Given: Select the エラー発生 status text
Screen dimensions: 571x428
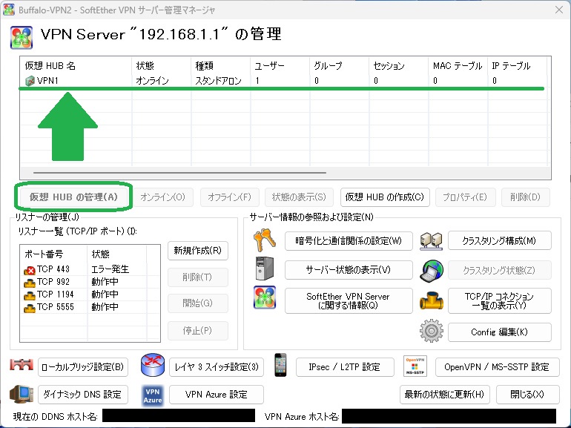Looking at the screenshot, I should (110, 269).
